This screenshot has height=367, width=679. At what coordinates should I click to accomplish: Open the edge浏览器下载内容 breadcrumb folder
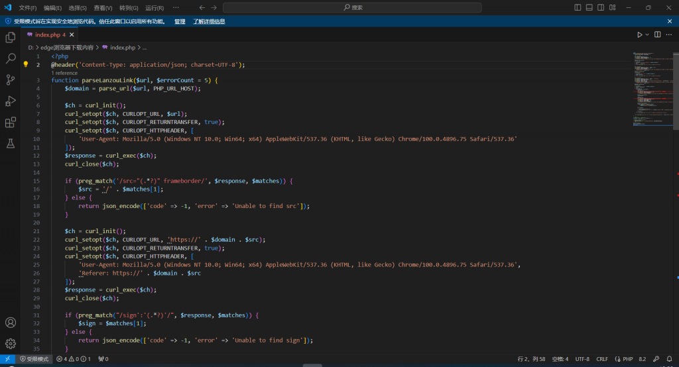67,48
